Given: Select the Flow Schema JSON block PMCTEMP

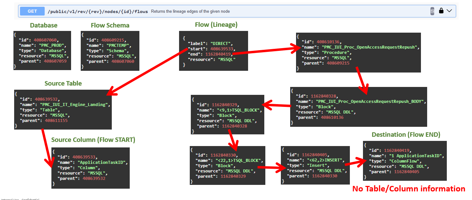Looking at the screenshot, I should click(x=110, y=51).
